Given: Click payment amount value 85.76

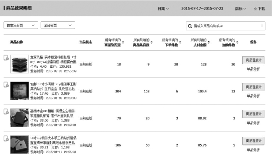Looking at the screenshot, I should pyautogui.click(x=202, y=145).
